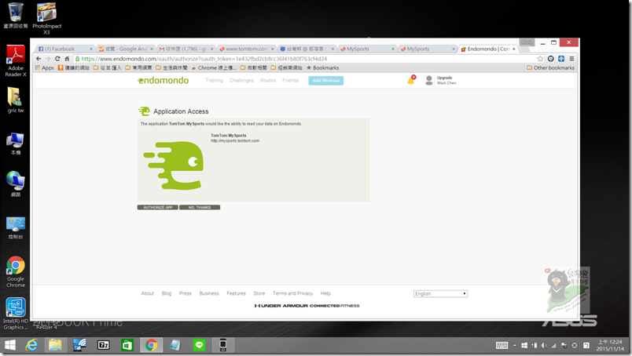This screenshot has width=632, height=356.
Task: Open Blog footer link
Action: pos(167,293)
